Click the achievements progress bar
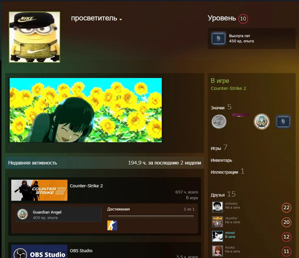Viewport: 299px width, 258px height. click(151, 216)
